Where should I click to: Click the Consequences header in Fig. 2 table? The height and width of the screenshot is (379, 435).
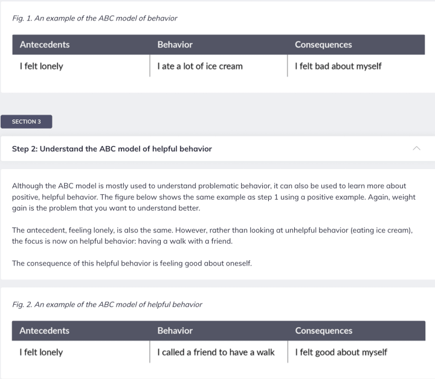pyautogui.click(x=323, y=331)
